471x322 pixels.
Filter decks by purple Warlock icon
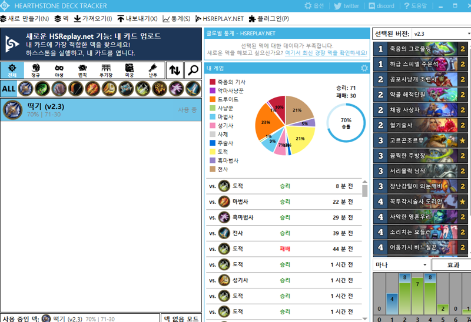point(176,89)
